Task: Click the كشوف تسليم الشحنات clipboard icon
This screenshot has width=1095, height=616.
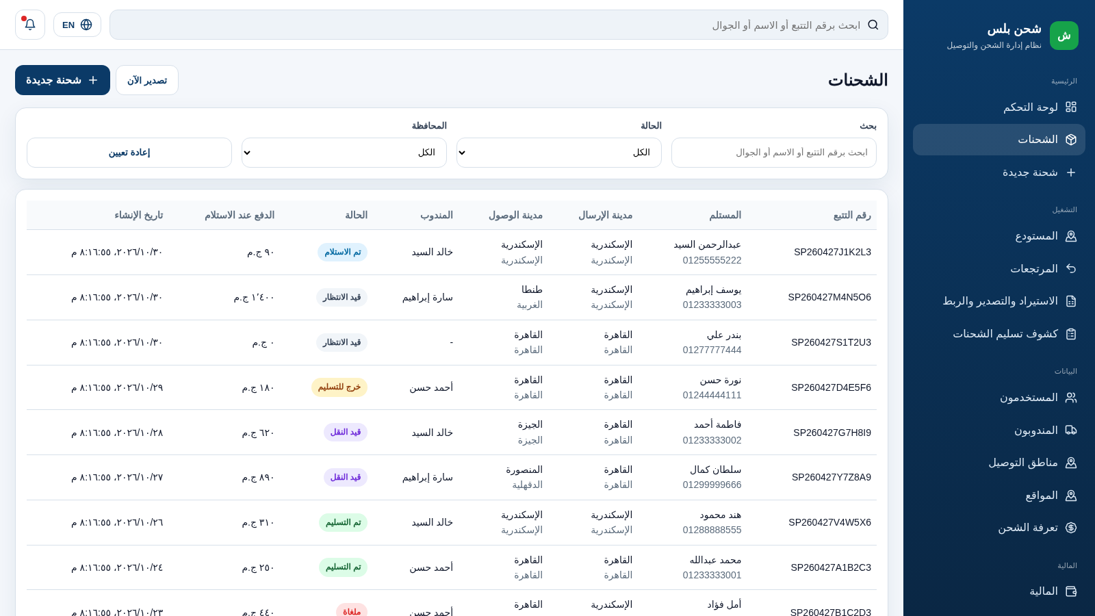Action: [1071, 334]
